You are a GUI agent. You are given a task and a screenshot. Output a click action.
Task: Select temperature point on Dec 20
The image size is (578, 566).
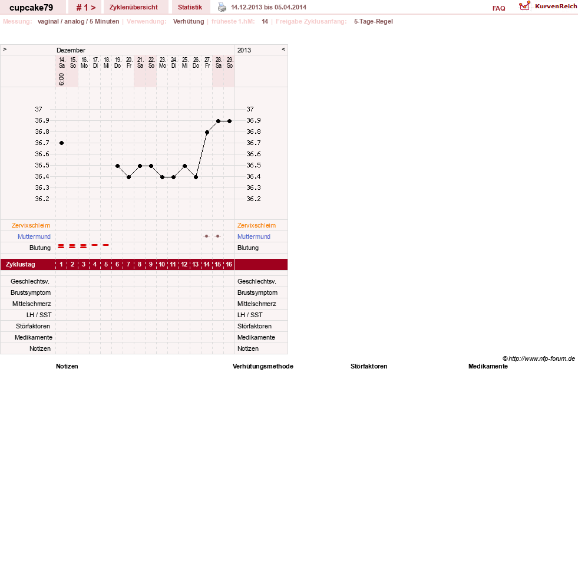point(128,177)
